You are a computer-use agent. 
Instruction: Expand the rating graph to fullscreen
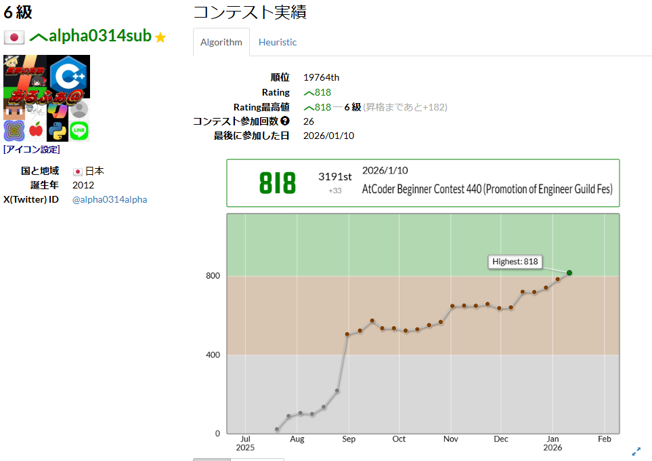click(x=636, y=452)
